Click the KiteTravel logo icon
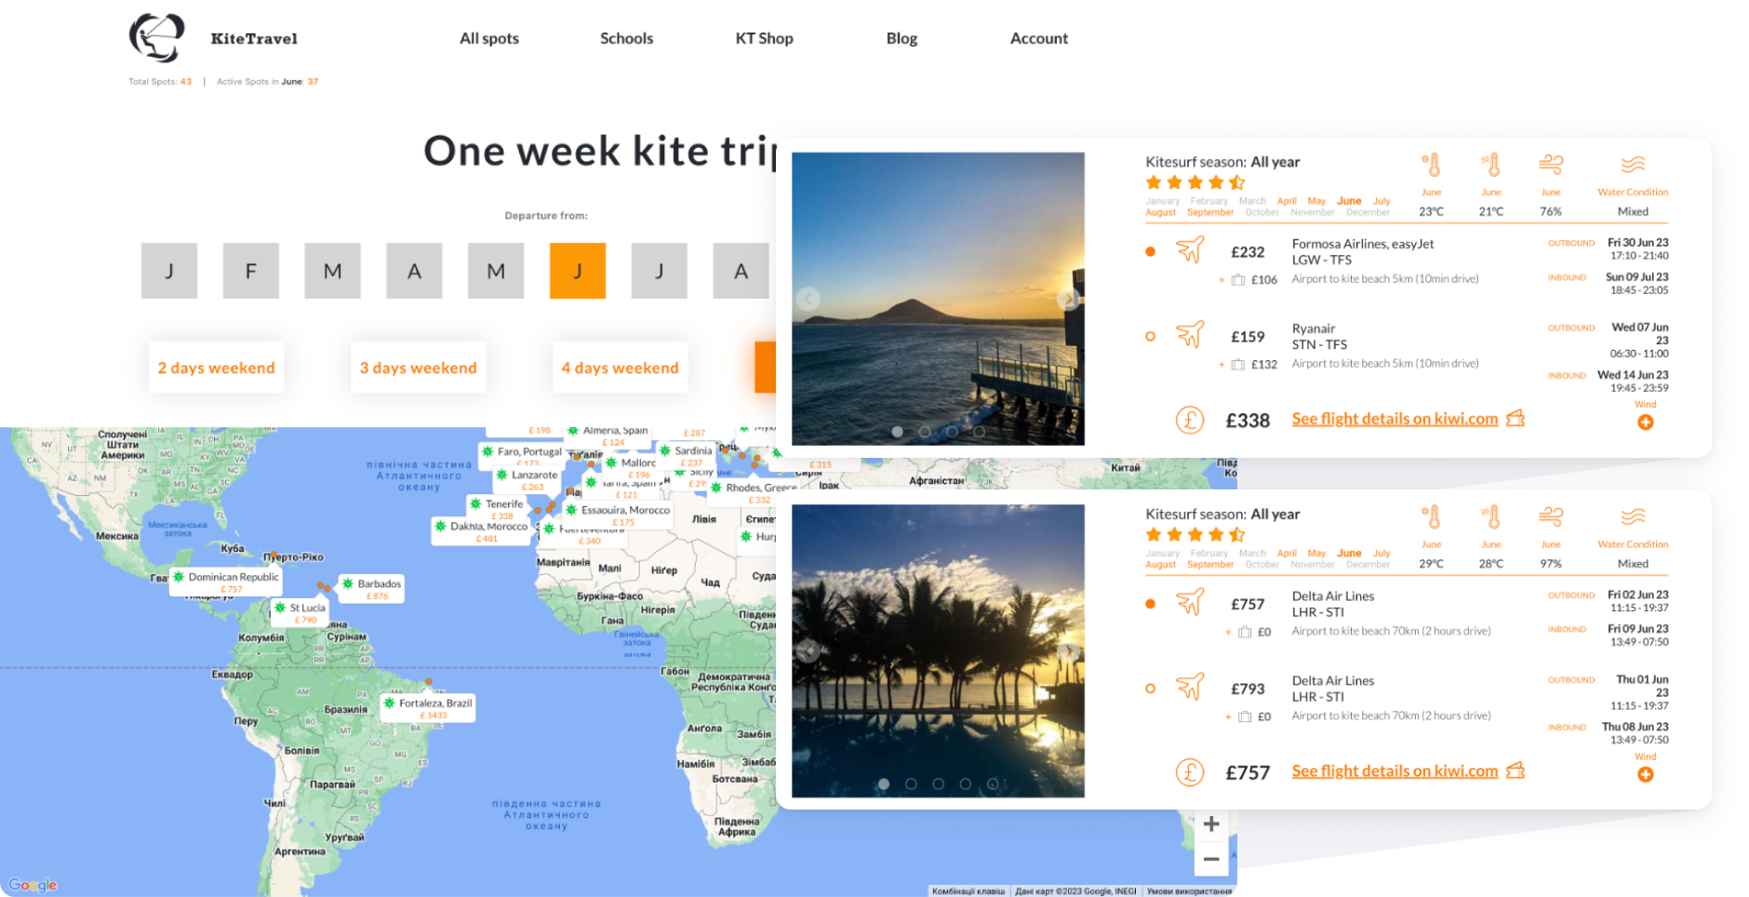The image size is (1749, 897). point(156,38)
